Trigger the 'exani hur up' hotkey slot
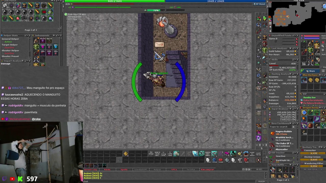Image resolution: width=326 pixels, height=183 pixels. (259, 154)
